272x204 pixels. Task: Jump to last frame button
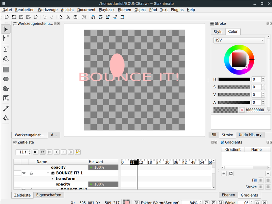(x=71, y=152)
